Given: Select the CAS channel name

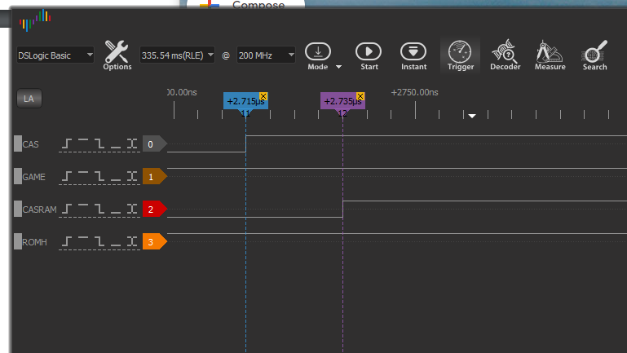Looking at the screenshot, I should pyautogui.click(x=31, y=144).
